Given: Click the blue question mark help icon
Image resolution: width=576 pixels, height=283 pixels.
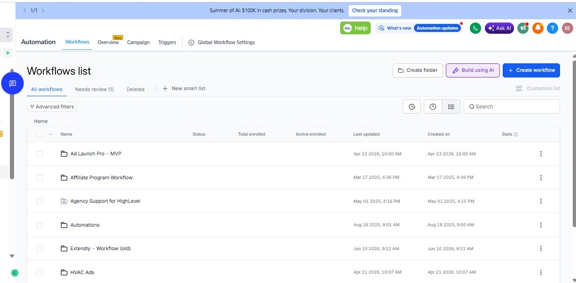Looking at the screenshot, I should [x=553, y=28].
